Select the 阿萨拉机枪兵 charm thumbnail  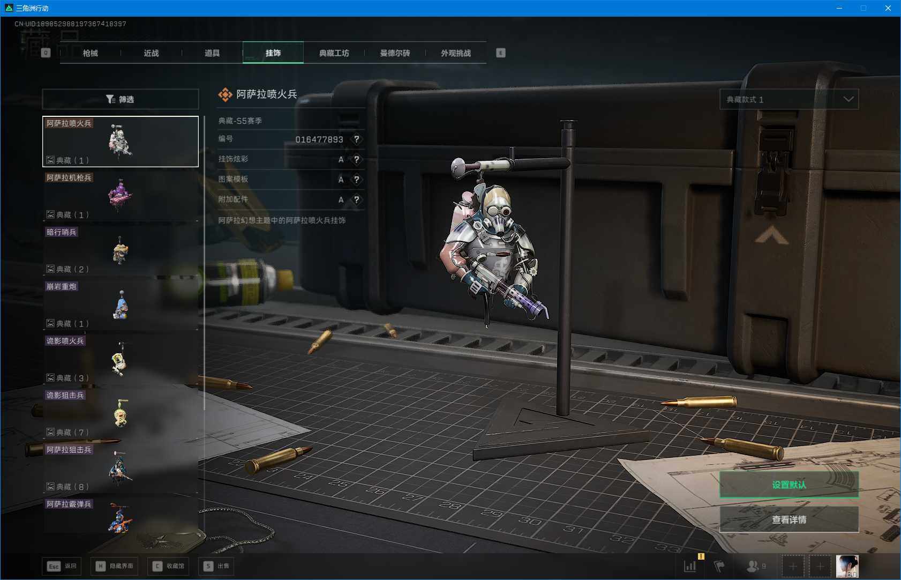(x=121, y=196)
